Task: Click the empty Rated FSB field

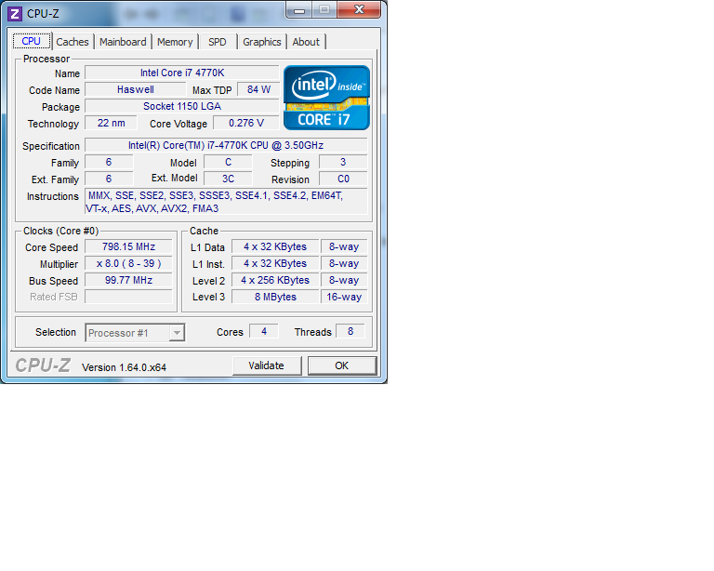Action: click(x=129, y=297)
